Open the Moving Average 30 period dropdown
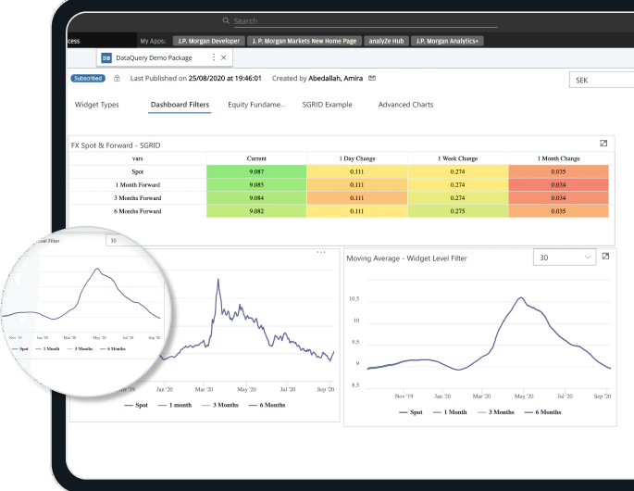This screenshot has width=634, height=491. [565, 258]
